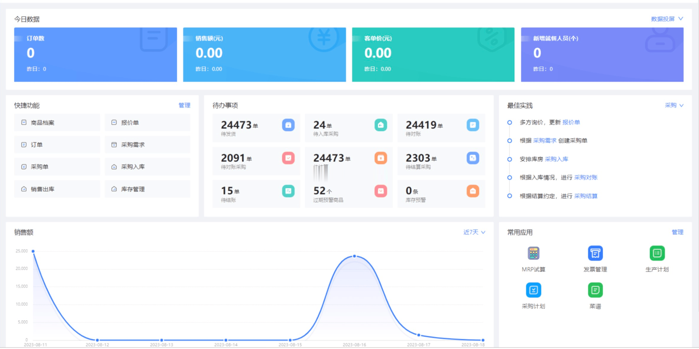The height and width of the screenshot is (349, 699).
Task: Click the 销售额(元) summary card
Action: [265, 55]
